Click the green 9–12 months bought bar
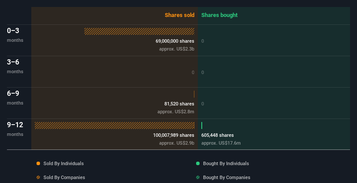This screenshot has height=183, width=357. 202,125
